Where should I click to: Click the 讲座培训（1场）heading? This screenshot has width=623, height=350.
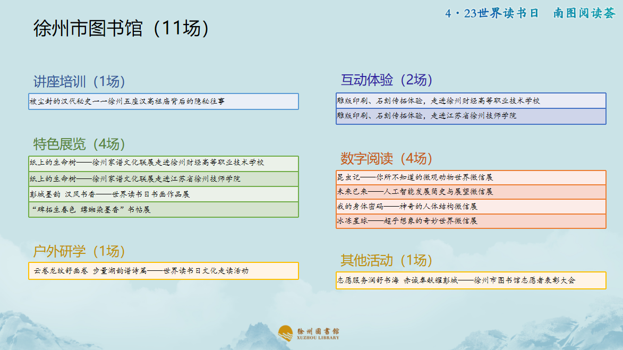(79, 81)
